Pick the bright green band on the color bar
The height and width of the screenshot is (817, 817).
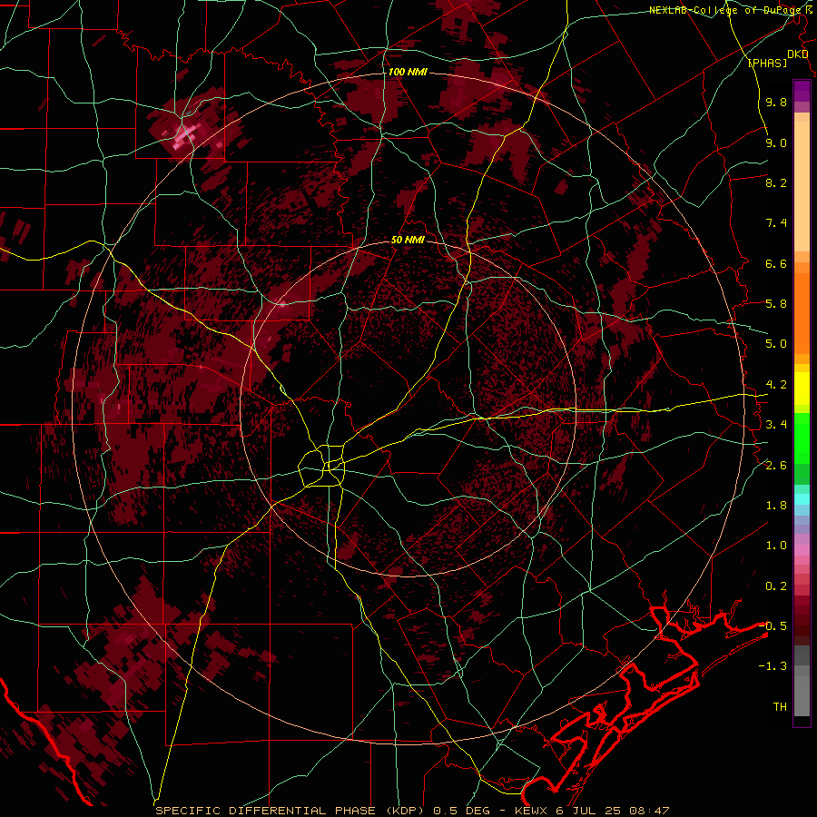802,438
